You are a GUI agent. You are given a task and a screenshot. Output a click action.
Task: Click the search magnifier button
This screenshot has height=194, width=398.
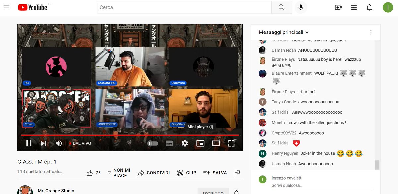[281, 7]
